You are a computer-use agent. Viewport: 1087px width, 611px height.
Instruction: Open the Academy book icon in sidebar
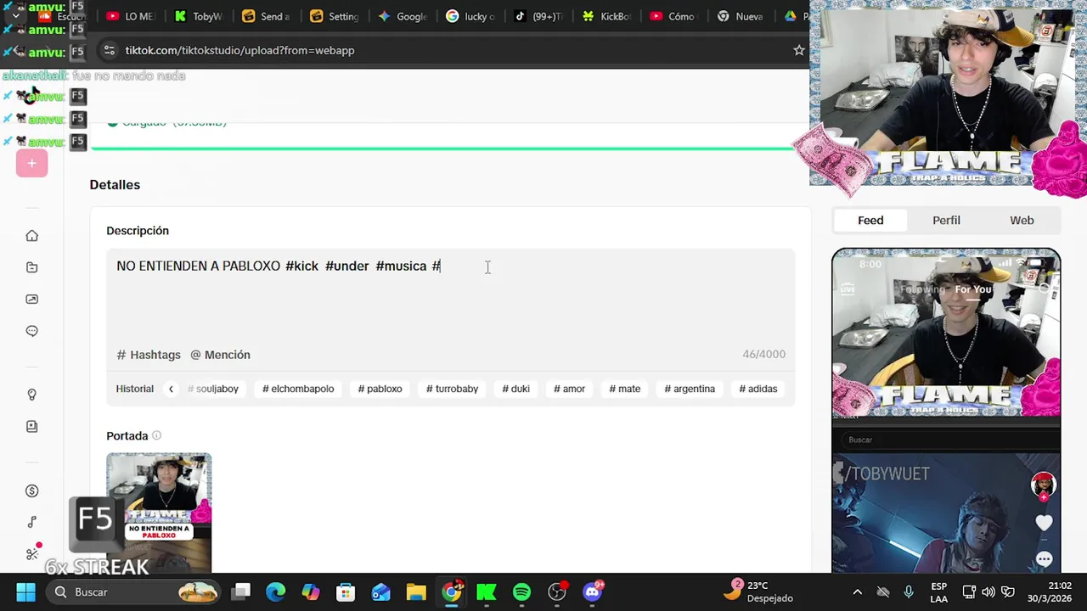[x=31, y=426]
